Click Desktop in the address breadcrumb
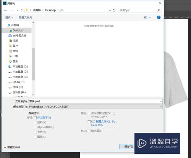This screenshot has width=191, height=158. tap(50, 10)
